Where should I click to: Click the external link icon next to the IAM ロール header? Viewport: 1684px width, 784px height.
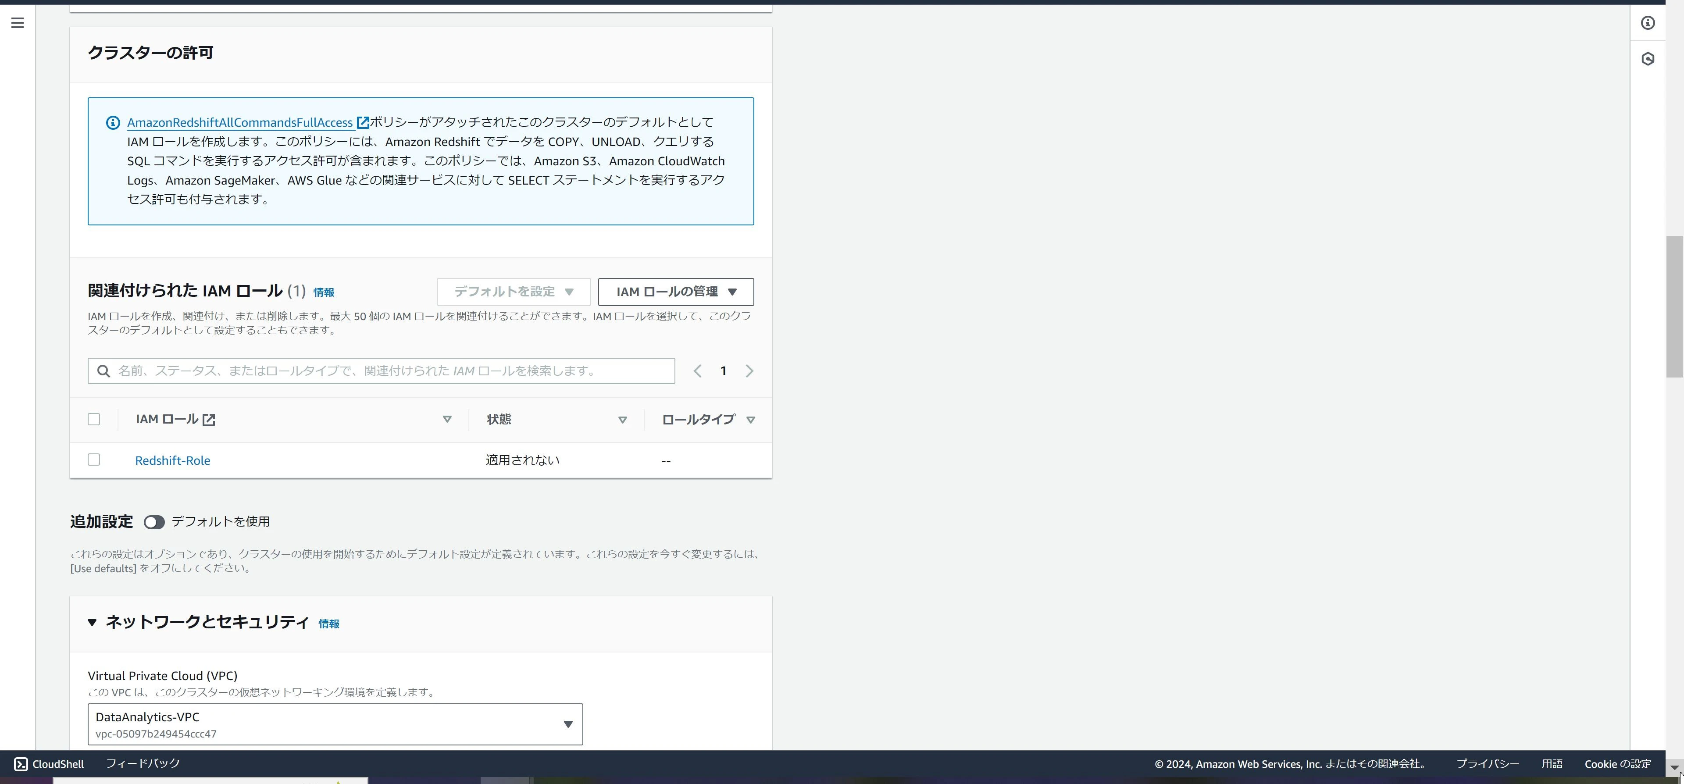(209, 420)
